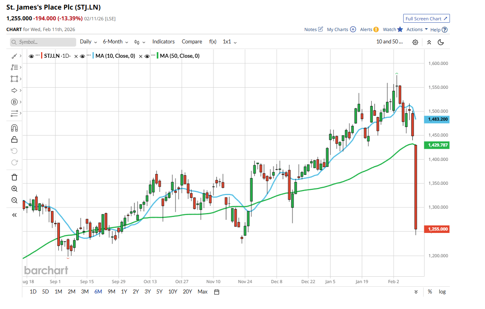Toggle the log scale option

[x=442, y=291]
